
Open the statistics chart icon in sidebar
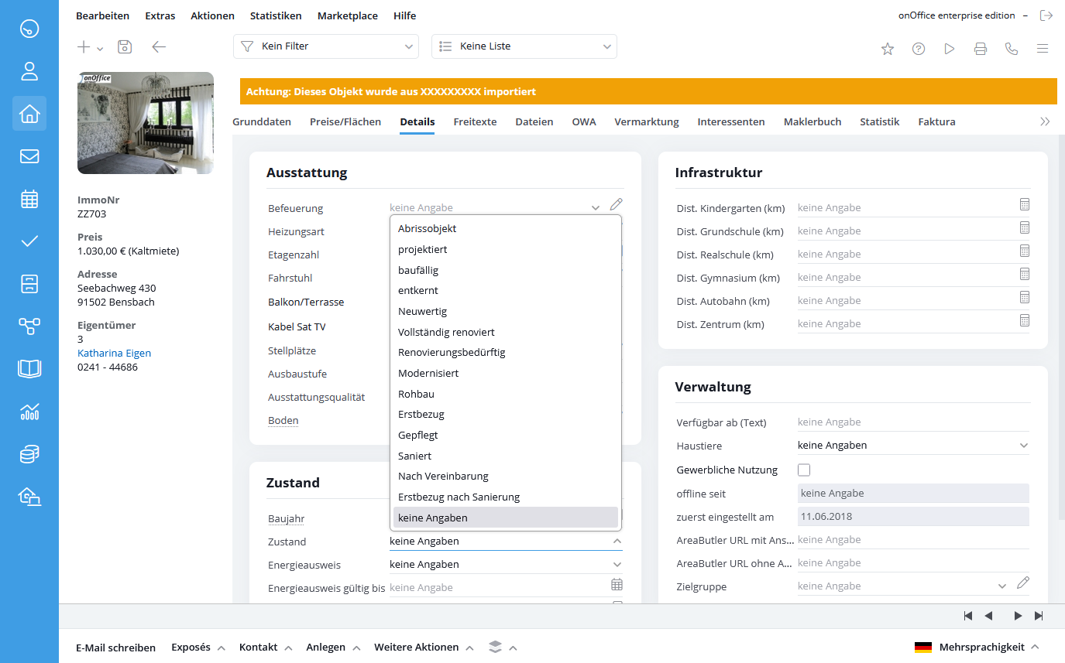(29, 412)
